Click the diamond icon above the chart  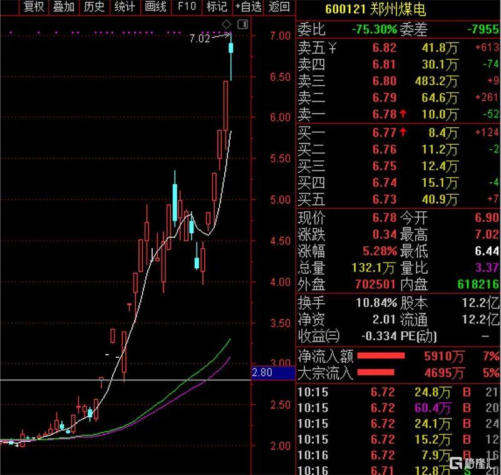click(227, 24)
